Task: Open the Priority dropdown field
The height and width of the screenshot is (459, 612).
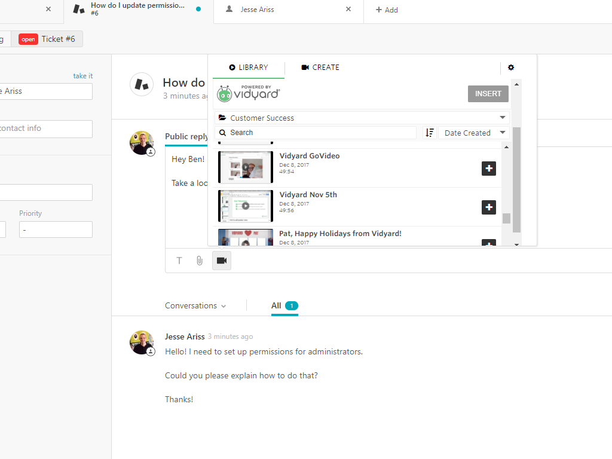Action: point(56,229)
